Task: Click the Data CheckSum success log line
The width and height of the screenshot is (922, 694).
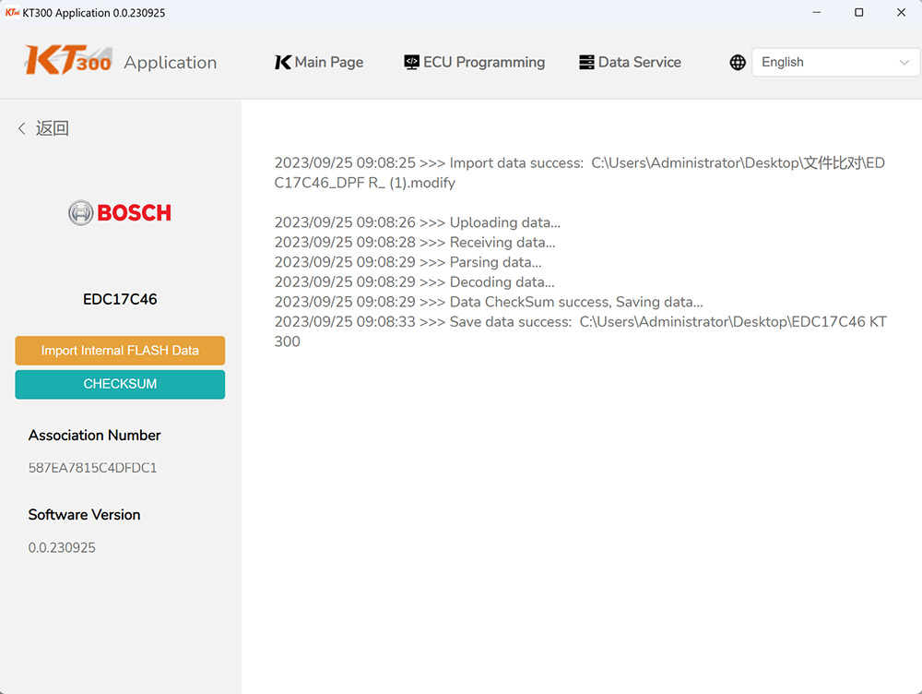Action: [489, 302]
